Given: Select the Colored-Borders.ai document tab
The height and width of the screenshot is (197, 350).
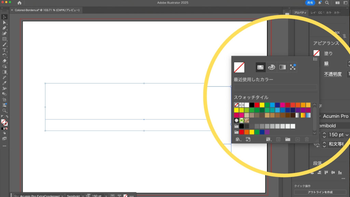Looking at the screenshot, I should [x=47, y=10].
